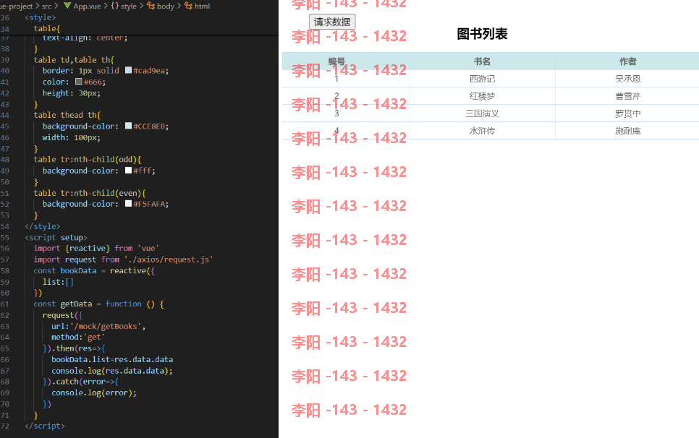Click 'table thead th{' selector line
This screenshot has width=699, height=438.
[67, 115]
